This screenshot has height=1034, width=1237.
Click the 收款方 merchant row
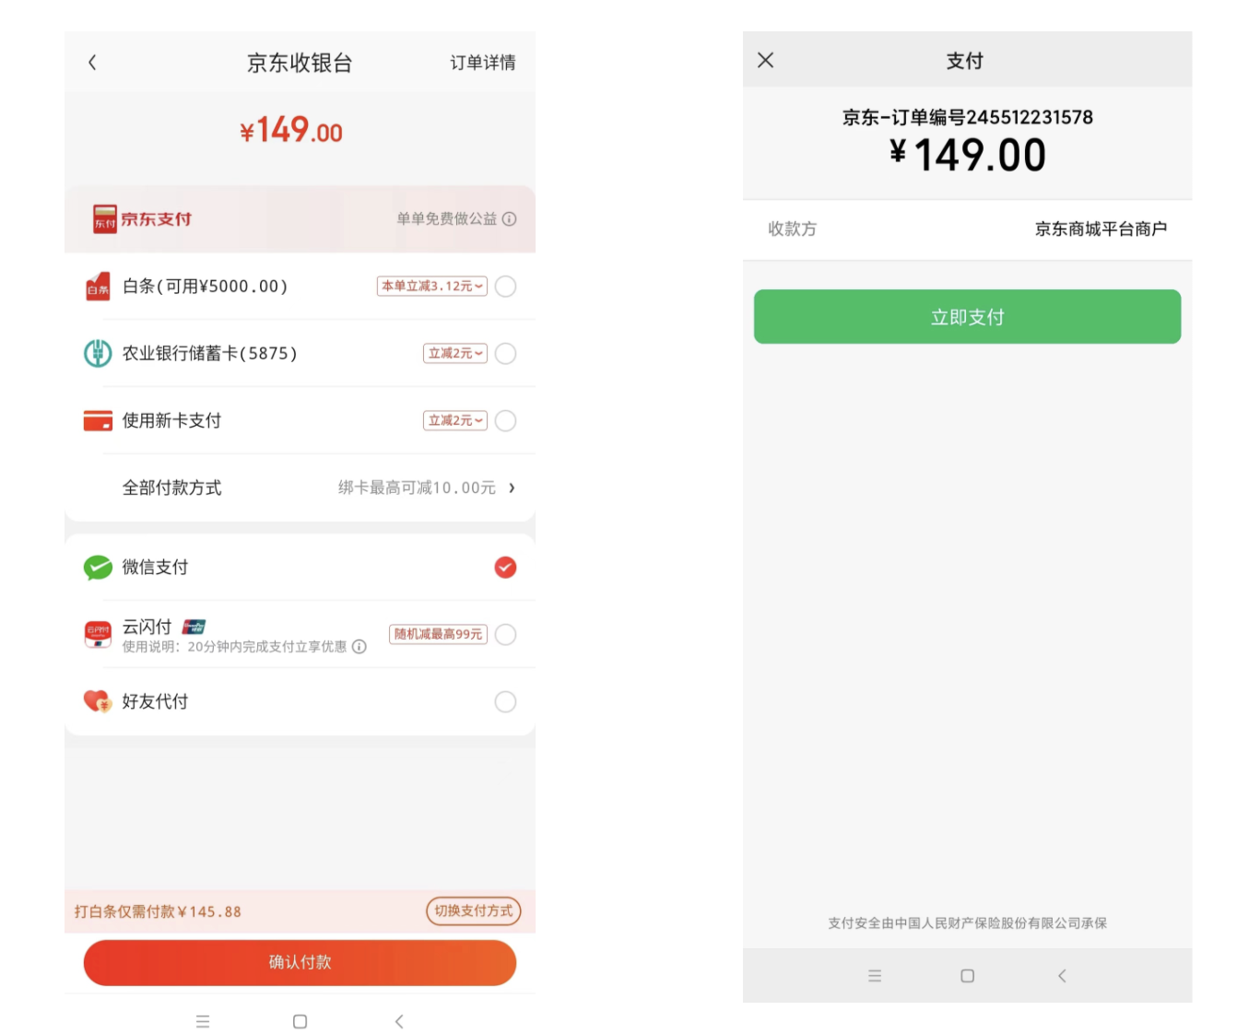click(967, 229)
